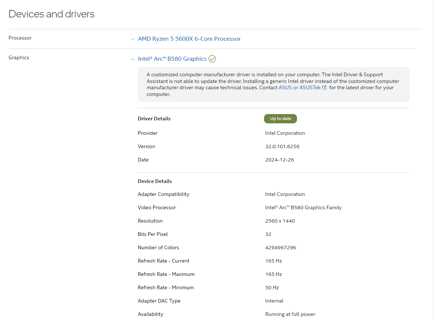Click the Adapter DAC Type label

tap(159, 301)
